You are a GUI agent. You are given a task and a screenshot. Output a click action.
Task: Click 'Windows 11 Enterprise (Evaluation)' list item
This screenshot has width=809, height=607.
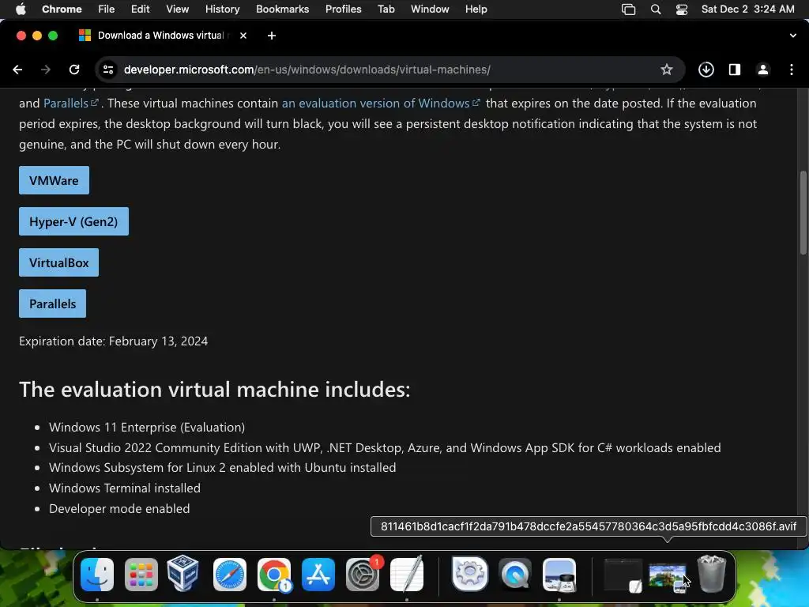pyautogui.click(x=147, y=428)
